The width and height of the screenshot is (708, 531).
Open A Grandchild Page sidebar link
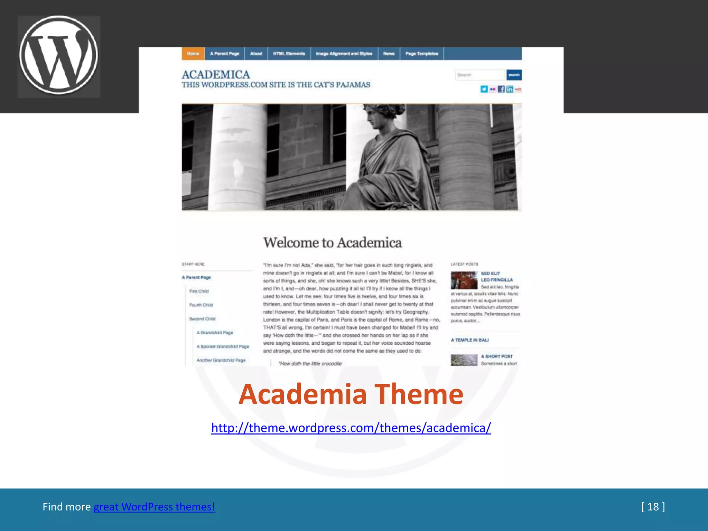click(x=215, y=333)
